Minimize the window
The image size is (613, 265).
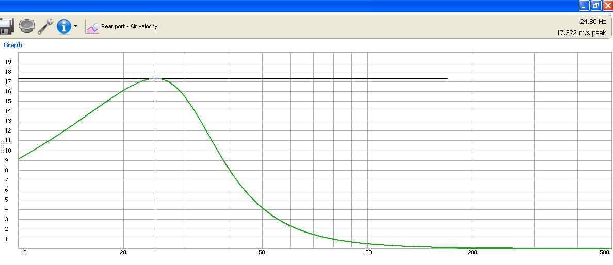pos(584,6)
